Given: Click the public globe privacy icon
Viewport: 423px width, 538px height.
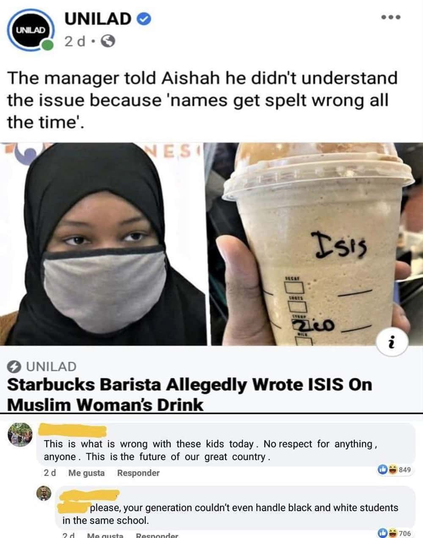Looking at the screenshot, I should (x=109, y=41).
